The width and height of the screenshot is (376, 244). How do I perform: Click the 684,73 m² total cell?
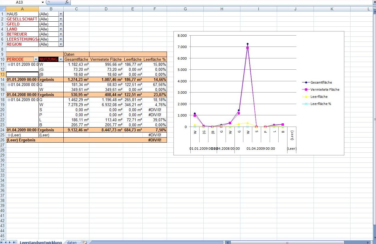(133, 130)
